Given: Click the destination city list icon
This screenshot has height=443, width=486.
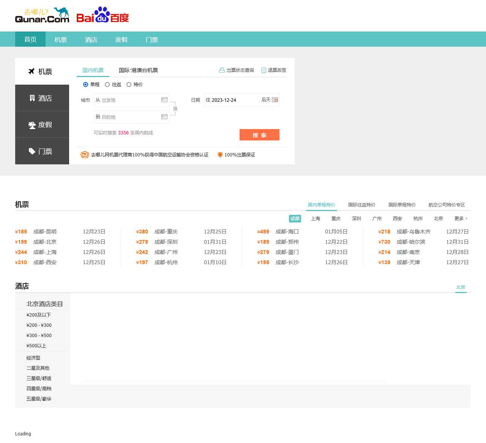Looking at the screenshot, I should (164, 117).
